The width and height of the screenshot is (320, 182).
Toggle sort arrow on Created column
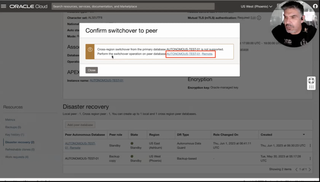pos(304,135)
